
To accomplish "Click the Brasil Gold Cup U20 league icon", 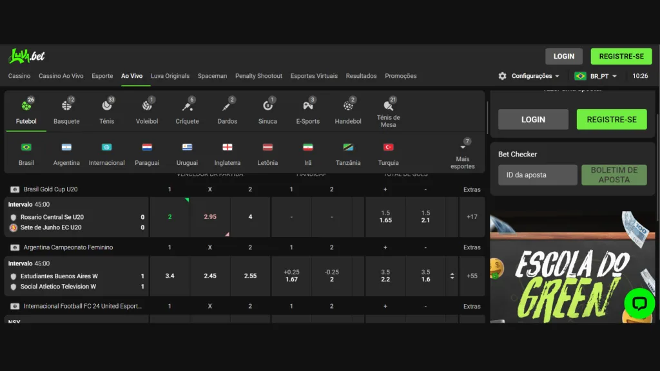I will point(15,189).
